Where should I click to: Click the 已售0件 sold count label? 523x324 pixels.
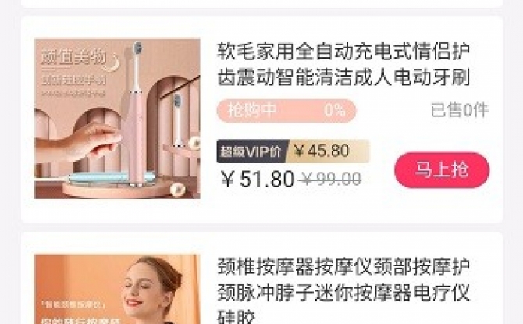460,110
